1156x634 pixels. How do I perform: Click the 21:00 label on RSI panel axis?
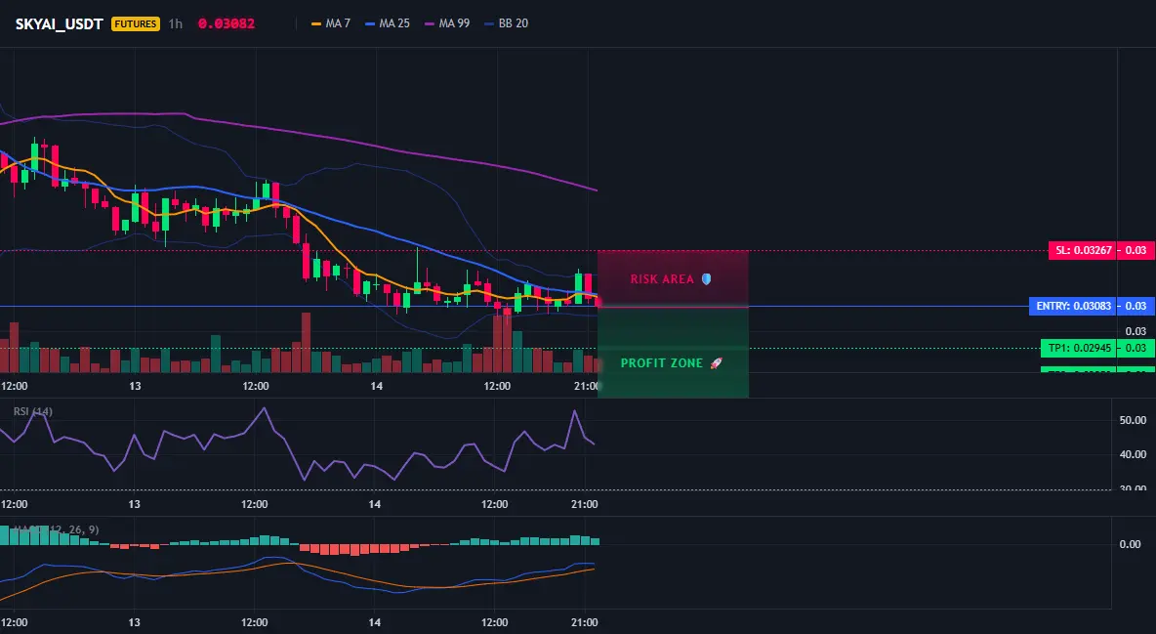pyautogui.click(x=585, y=504)
